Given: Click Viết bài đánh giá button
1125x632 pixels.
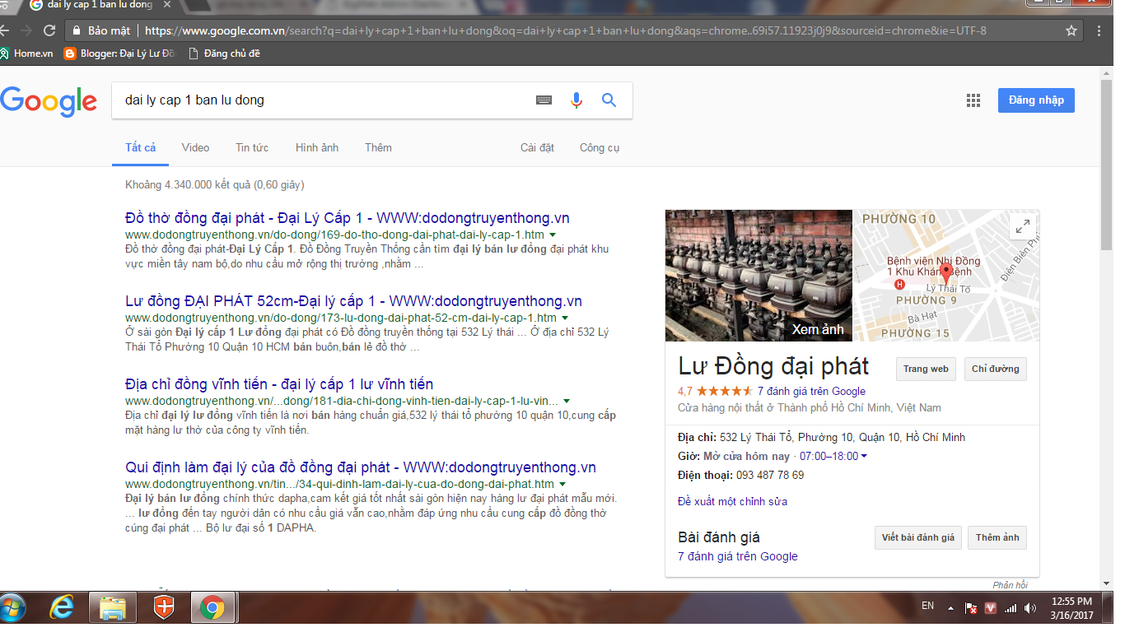Looking at the screenshot, I should (917, 537).
